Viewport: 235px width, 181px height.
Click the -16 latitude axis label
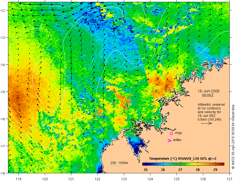[3, 119]
